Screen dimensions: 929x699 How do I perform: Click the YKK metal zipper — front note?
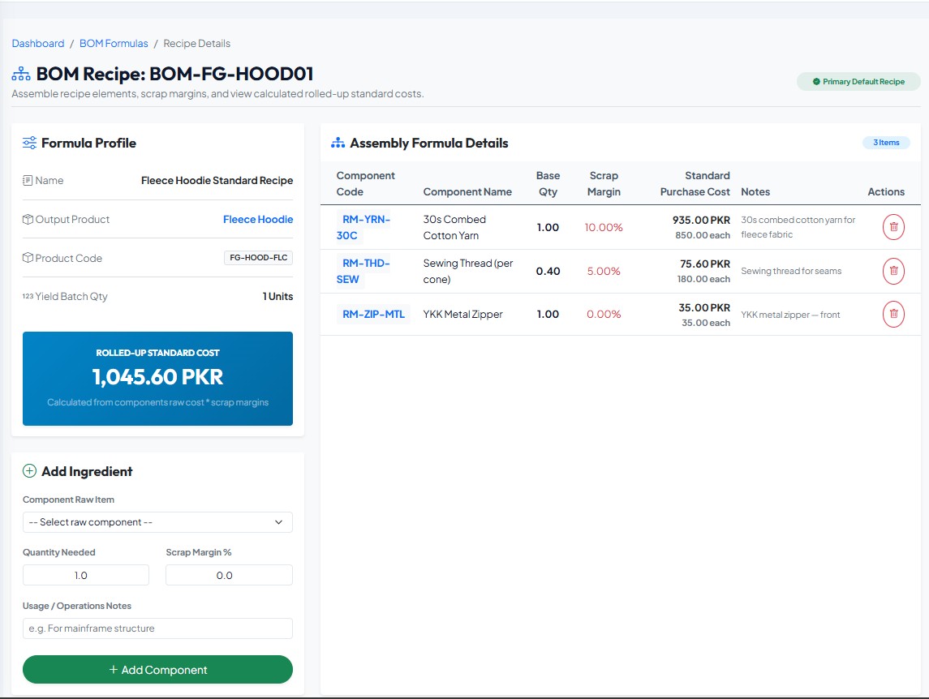click(x=790, y=315)
